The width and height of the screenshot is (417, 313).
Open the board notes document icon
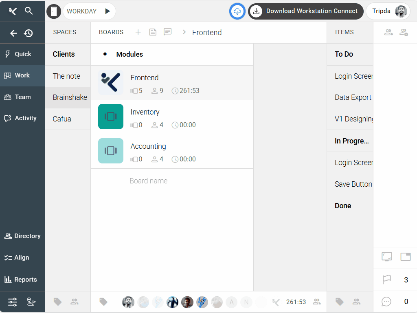[153, 32]
